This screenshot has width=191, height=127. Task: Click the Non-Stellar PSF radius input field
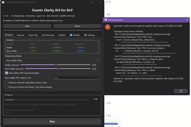tap(73, 78)
